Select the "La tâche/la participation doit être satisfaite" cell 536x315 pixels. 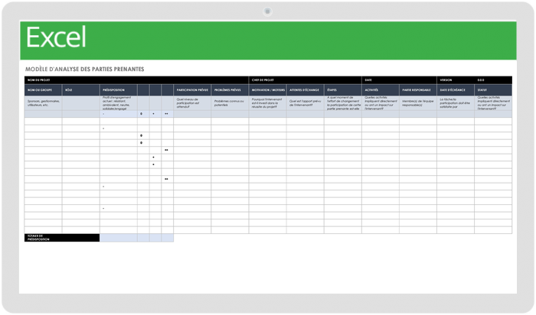(x=456, y=103)
